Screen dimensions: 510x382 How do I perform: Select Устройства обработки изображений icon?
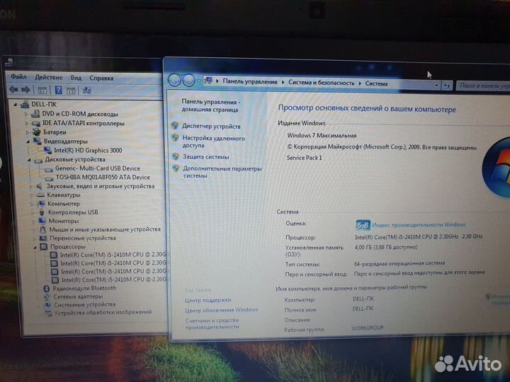pyautogui.click(x=48, y=313)
